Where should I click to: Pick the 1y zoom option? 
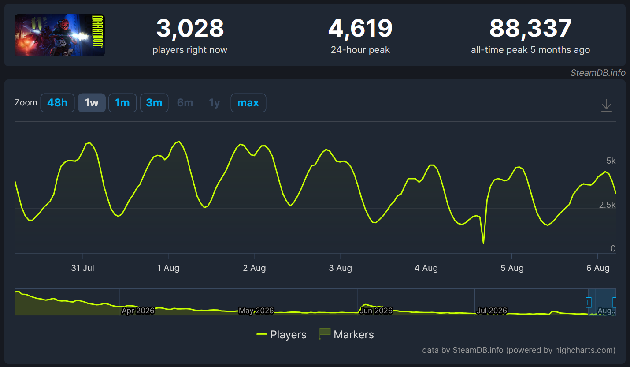tap(215, 103)
